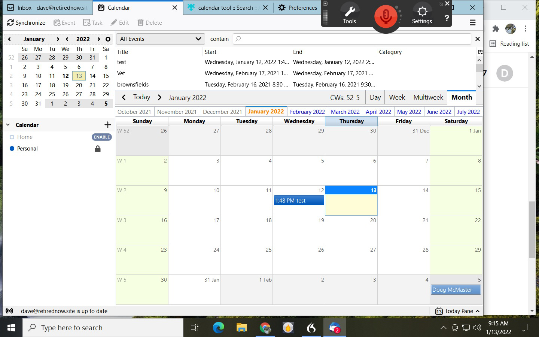Click the Edit pencil toolbar button
The width and height of the screenshot is (539, 337).
pyautogui.click(x=120, y=23)
